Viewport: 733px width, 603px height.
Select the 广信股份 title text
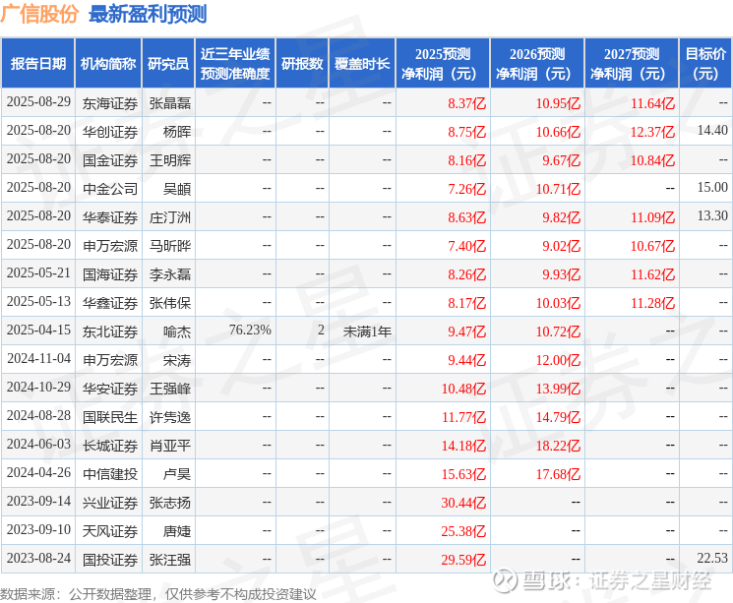click(x=39, y=14)
